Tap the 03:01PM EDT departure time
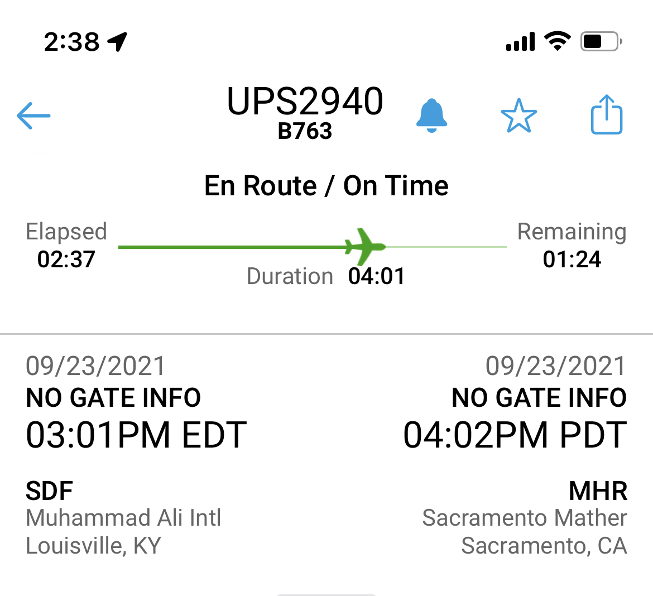 [136, 435]
